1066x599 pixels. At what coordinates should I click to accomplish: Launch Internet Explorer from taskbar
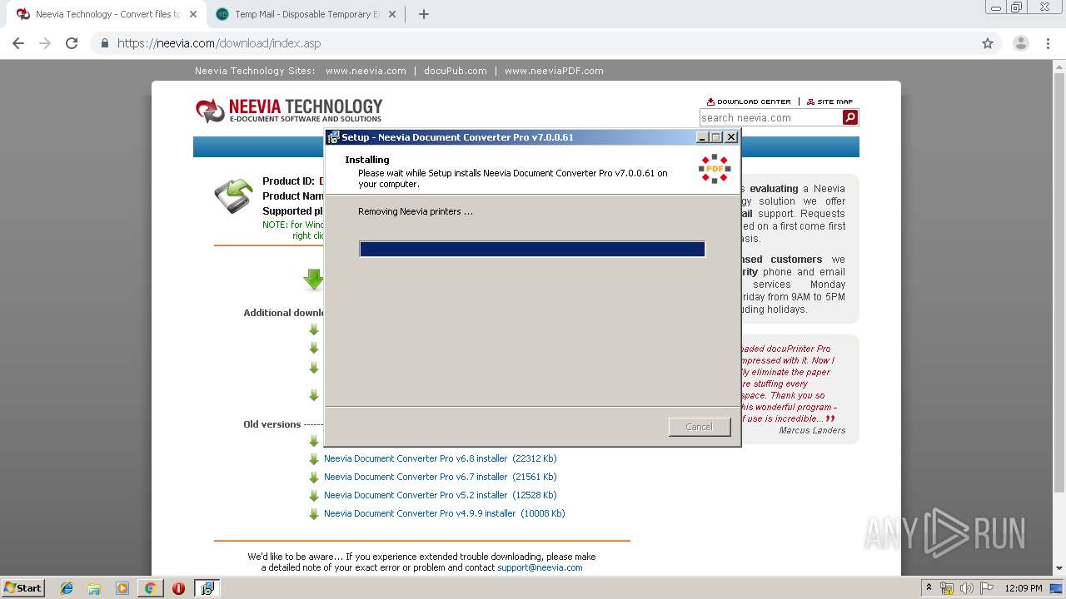point(67,588)
